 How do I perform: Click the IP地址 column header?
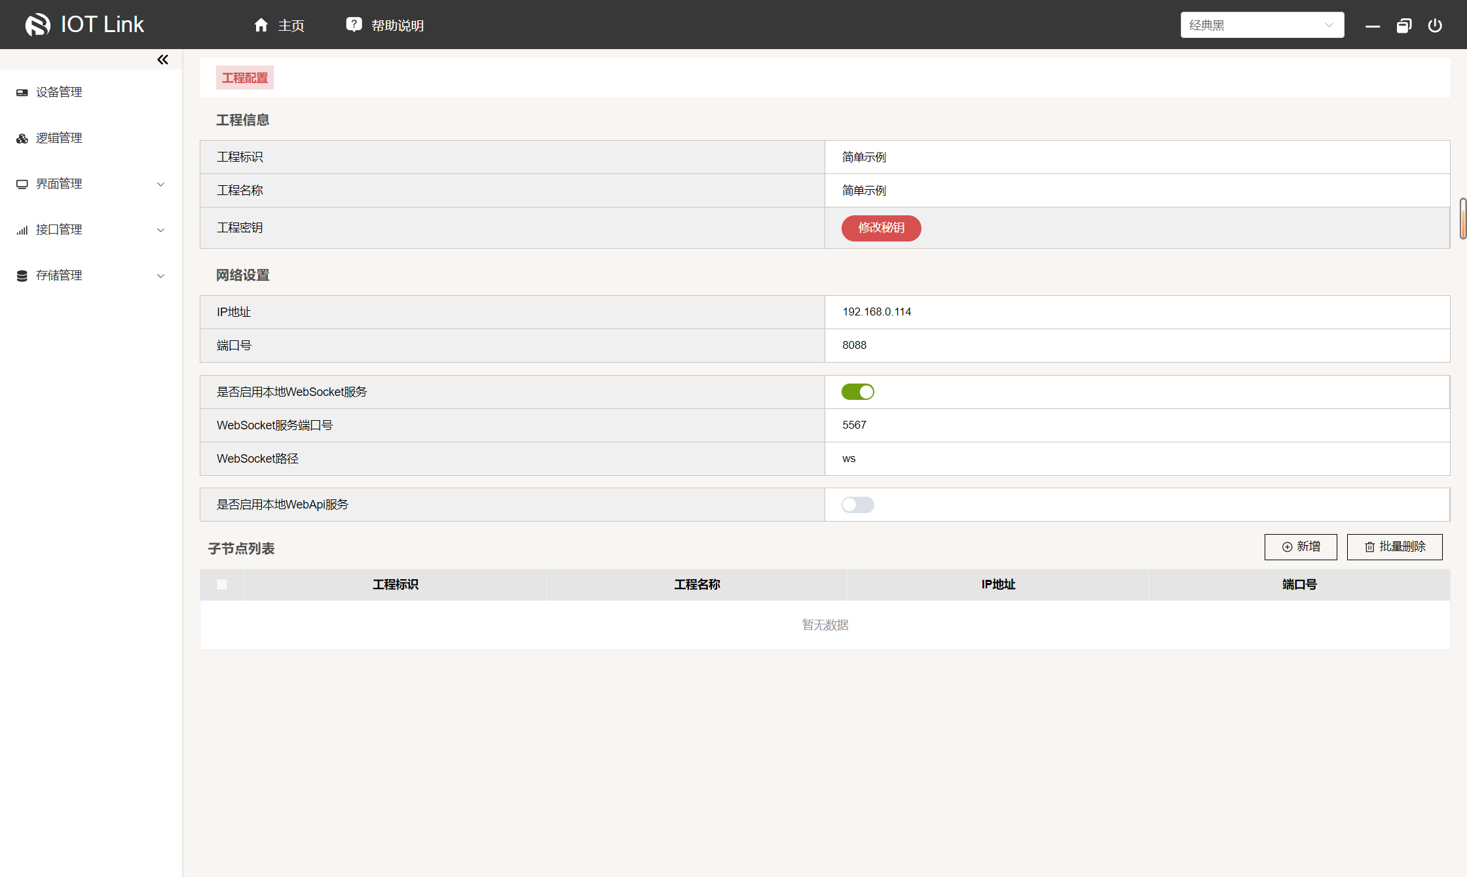(998, 584)
